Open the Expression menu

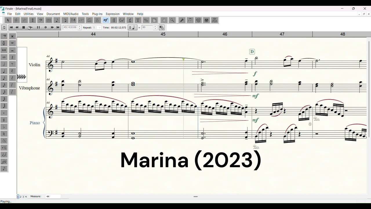click(113, 14)
